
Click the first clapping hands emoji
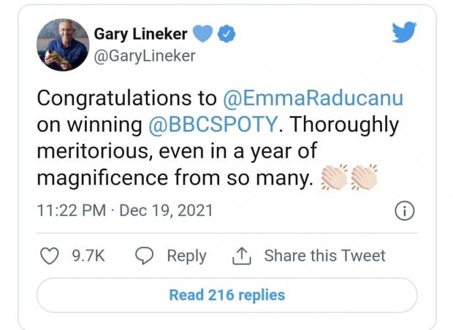335,177
